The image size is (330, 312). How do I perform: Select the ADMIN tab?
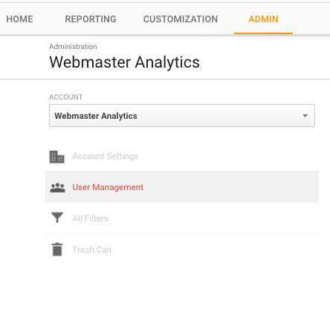pyautogui.click(x=263, y=19)
